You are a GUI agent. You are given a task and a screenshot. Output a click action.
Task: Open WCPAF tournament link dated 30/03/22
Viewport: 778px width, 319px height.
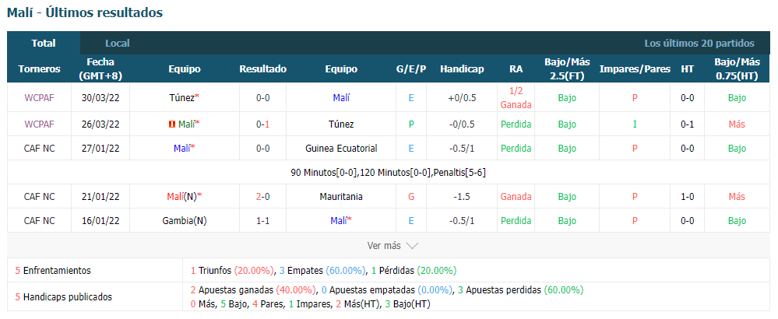click(39, 97)
